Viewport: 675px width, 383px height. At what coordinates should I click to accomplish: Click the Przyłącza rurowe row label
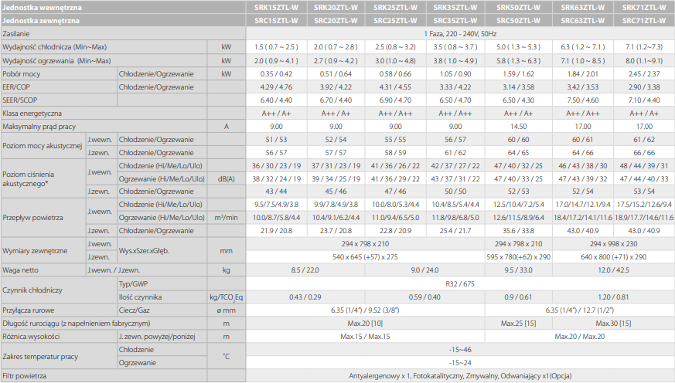click(x=29, y=310)
